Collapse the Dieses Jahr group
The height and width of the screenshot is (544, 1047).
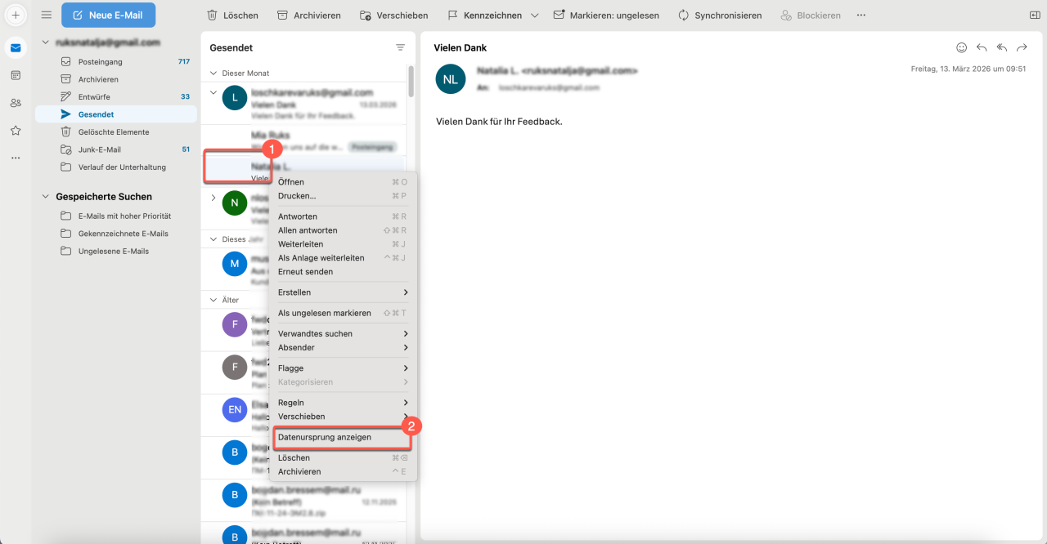pos(214,239)
